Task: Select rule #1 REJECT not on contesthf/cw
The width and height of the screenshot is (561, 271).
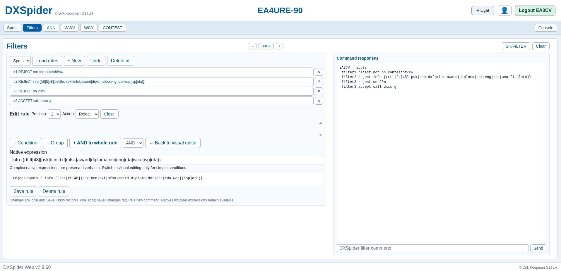Action: 162,72
